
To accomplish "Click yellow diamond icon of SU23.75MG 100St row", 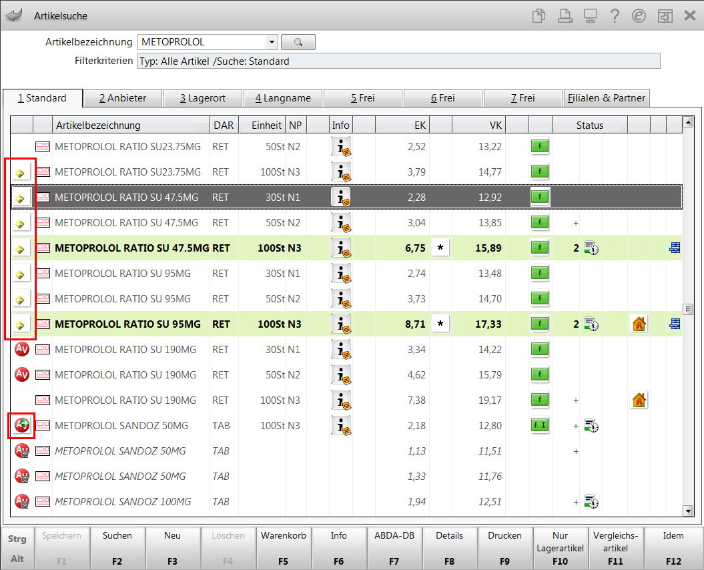I will tap(20, 172).
